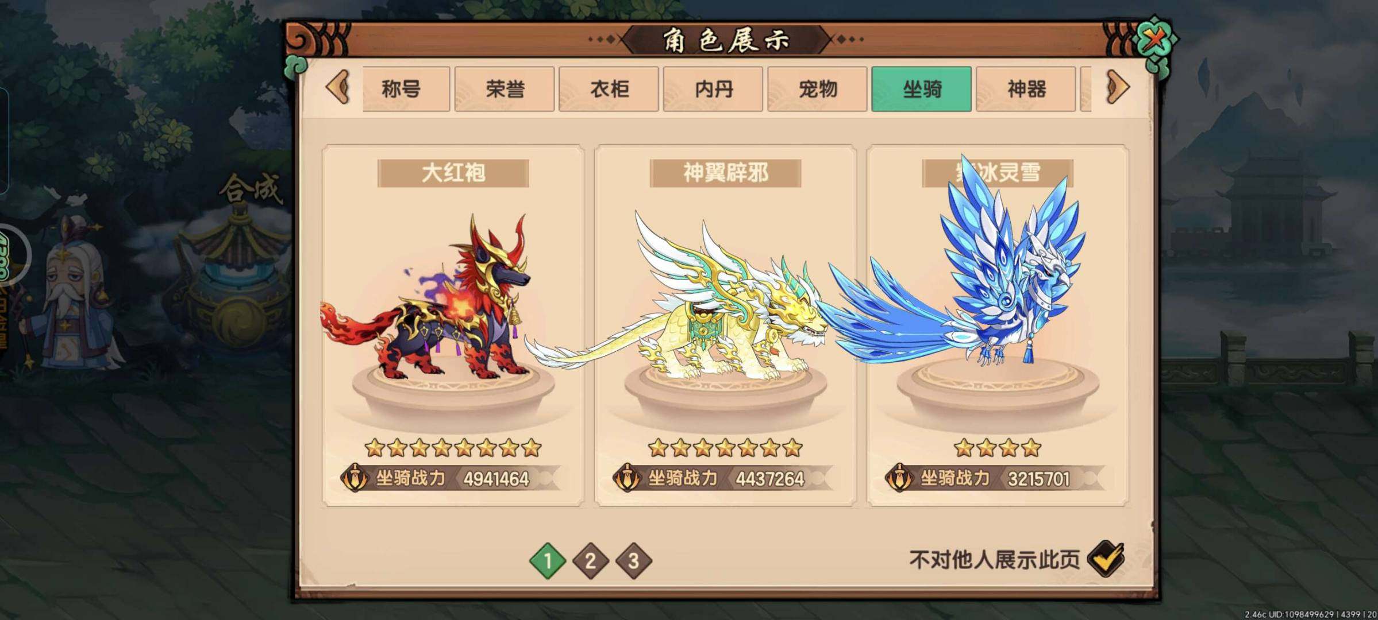
Task: Select the 坐骑 tab
Action: click(922, 89)
